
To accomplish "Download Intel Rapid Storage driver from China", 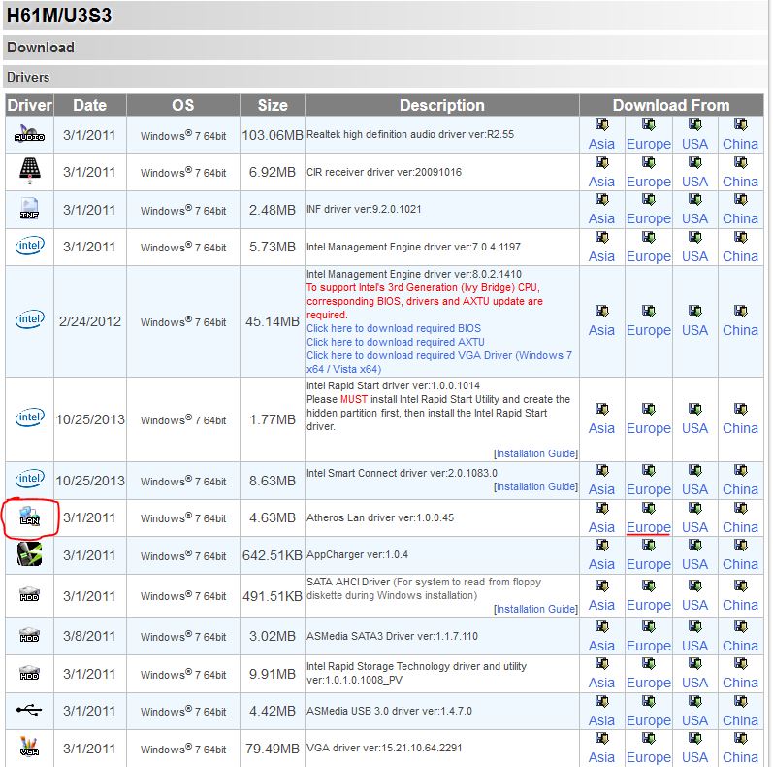I will [740, 683].
